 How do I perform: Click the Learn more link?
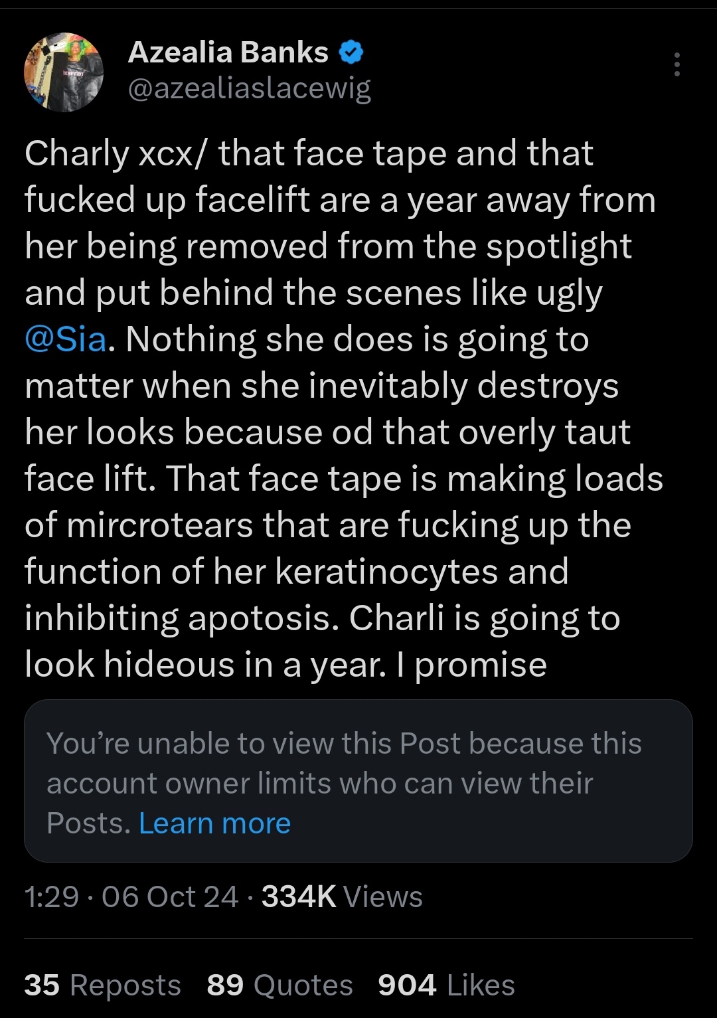coord(214,823)
